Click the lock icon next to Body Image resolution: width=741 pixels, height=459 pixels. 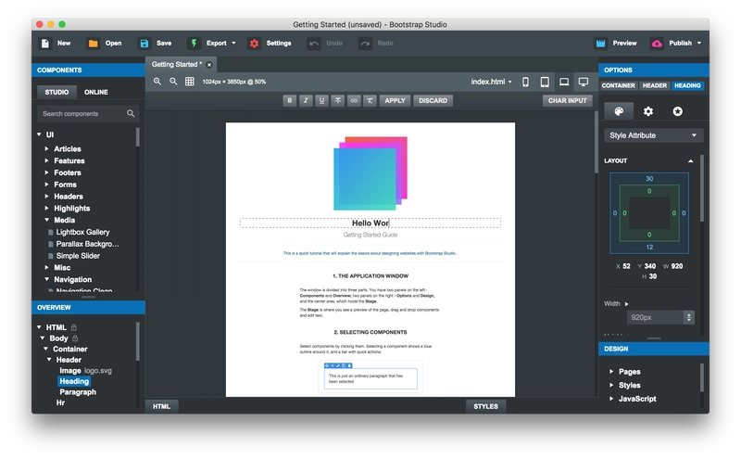click(x=75, y=338)
